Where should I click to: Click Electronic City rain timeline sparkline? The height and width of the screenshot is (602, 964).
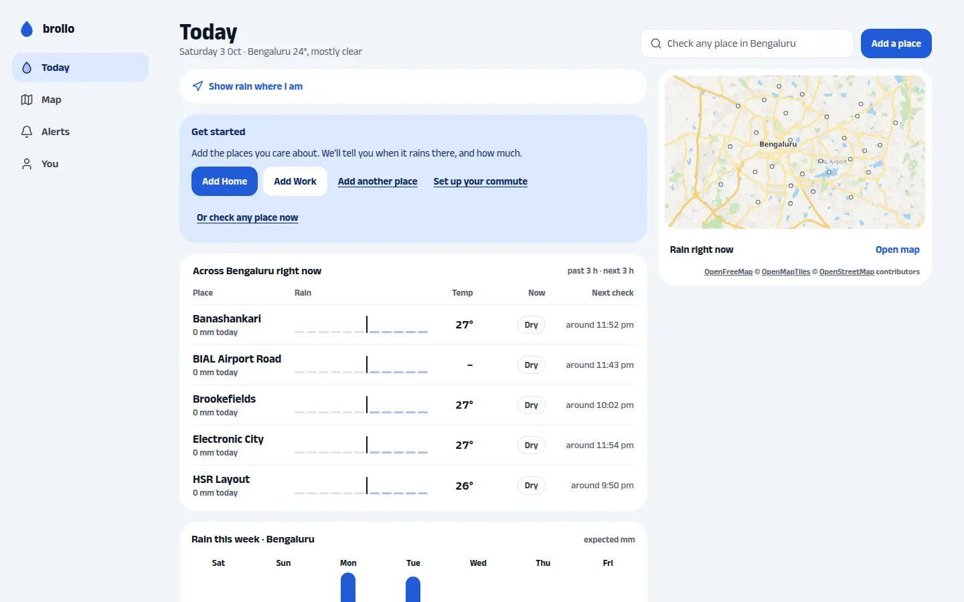coord(361,445)
